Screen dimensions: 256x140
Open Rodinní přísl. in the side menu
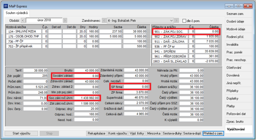click(x=238, y=37)
